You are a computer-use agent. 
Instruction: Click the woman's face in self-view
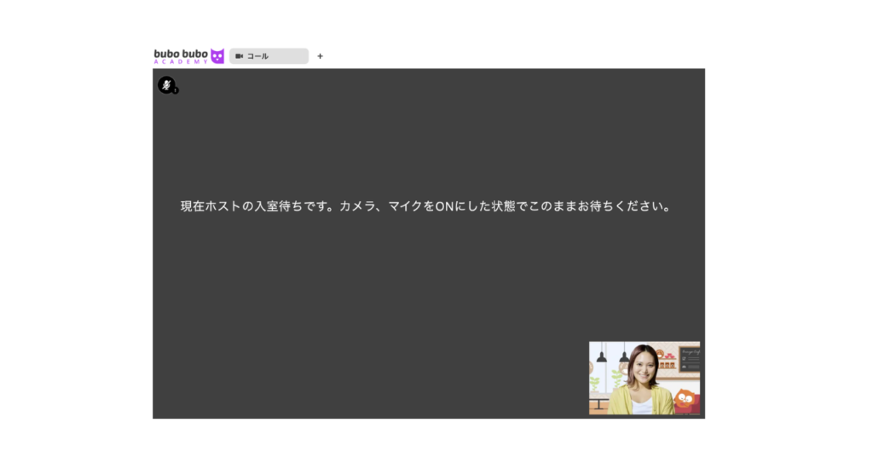(643, 367)
